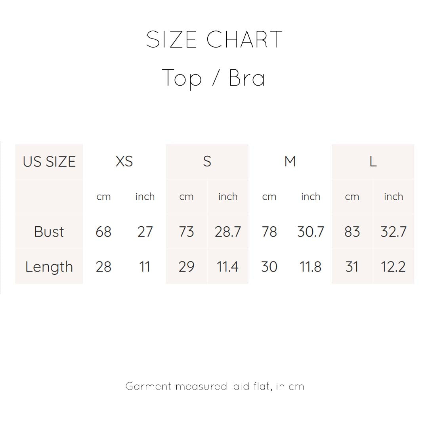This screenshot has width=428, height=428.
Task: Click the SIZE CHART title
Action: tap(214, 40)
